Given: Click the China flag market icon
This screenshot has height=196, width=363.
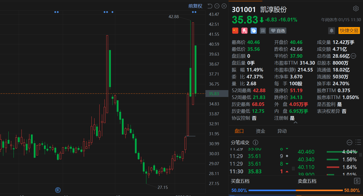Looking at the screenshot, I should point(235,31).
